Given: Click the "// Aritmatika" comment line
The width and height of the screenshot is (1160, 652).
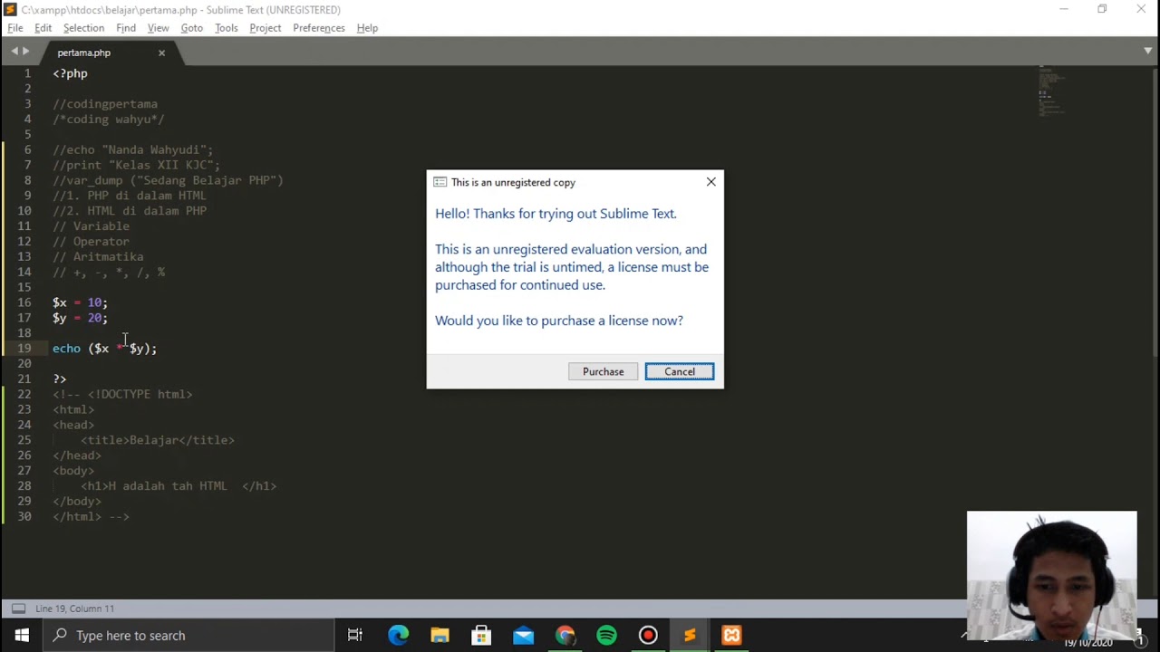Looking at the screenshot, I should (x=98, y=257).
